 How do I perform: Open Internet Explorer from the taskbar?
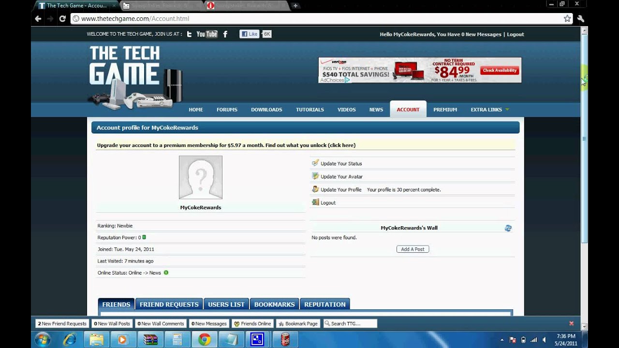coord(70,340)
